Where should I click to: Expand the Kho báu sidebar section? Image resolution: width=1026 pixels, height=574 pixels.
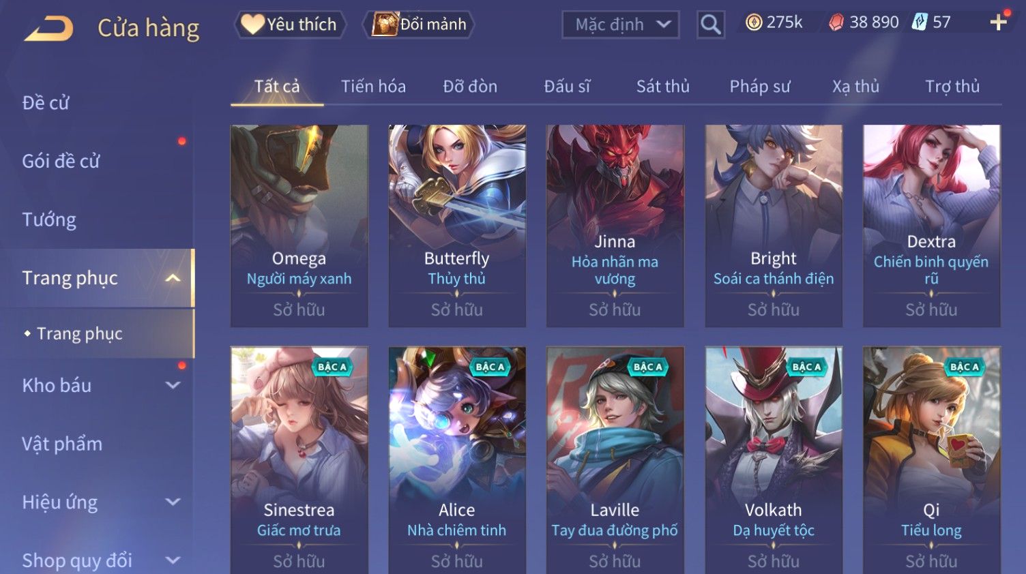coord(173,385)
